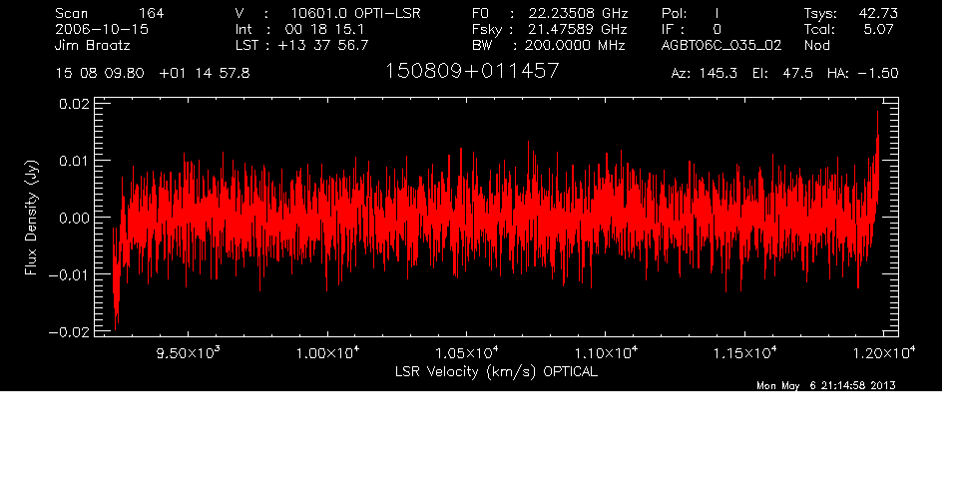Click y-axis tick label 0.01
960x489 pixels.
(x=74, y=161)
